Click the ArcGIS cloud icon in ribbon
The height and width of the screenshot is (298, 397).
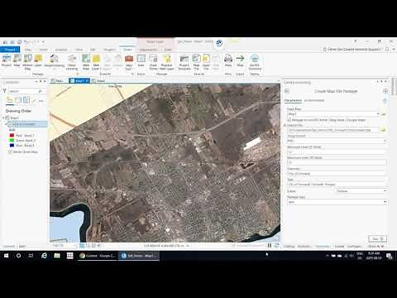[x=255, y=59]
